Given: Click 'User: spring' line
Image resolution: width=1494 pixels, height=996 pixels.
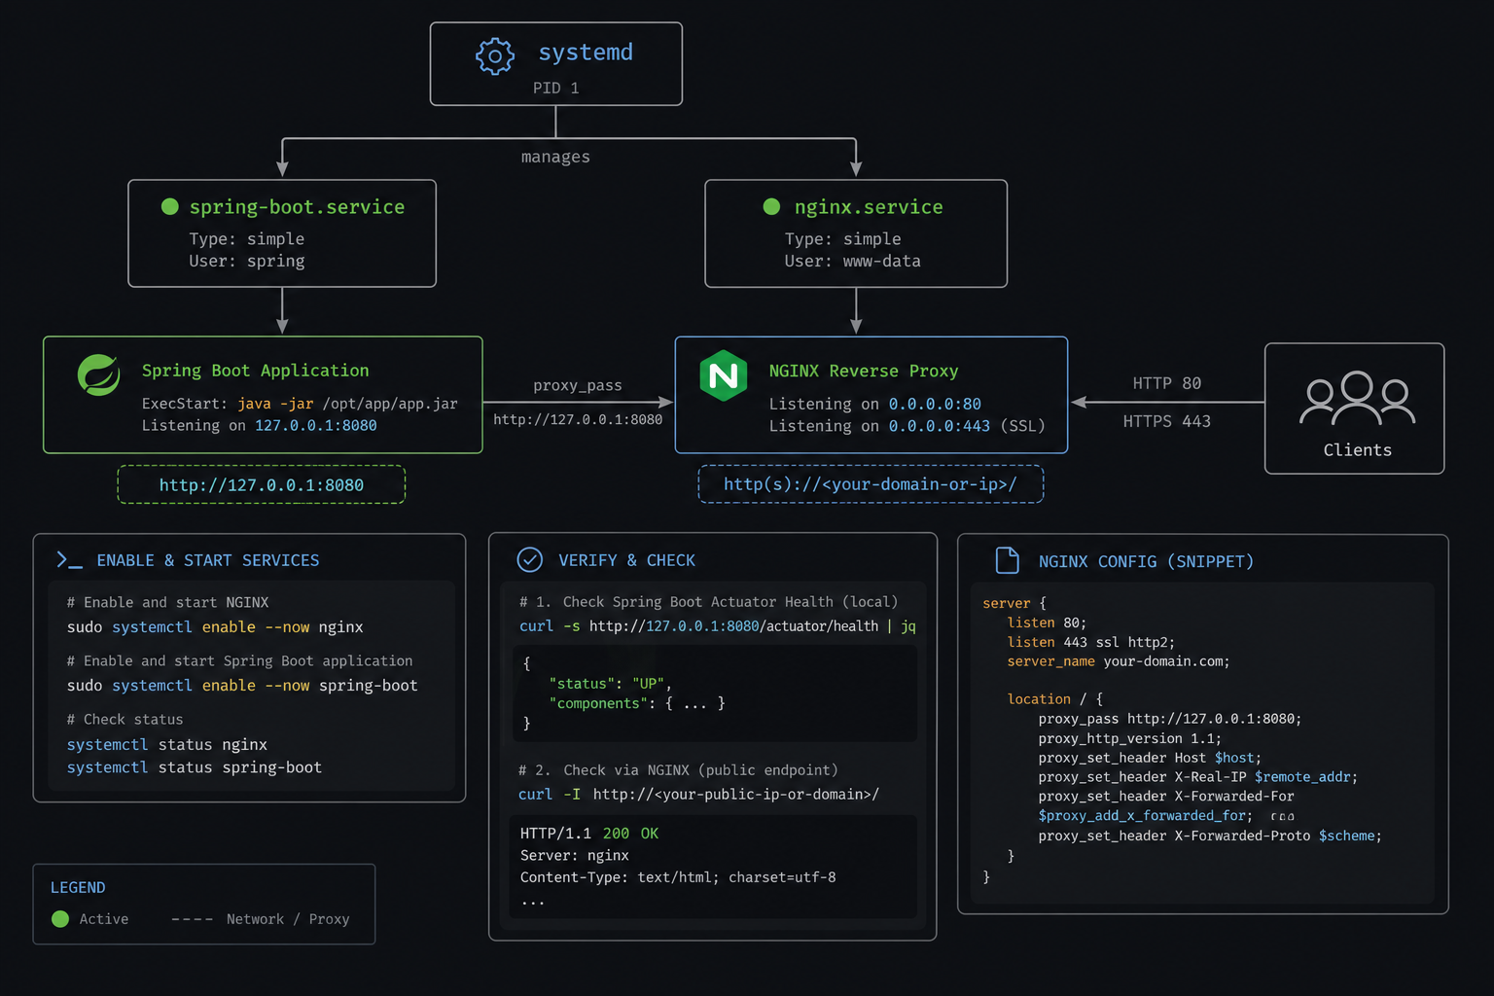Looking at the screenshot, I should click(x=247, y=262).
